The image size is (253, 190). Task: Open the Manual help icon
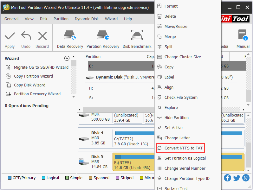coord(243,35)
